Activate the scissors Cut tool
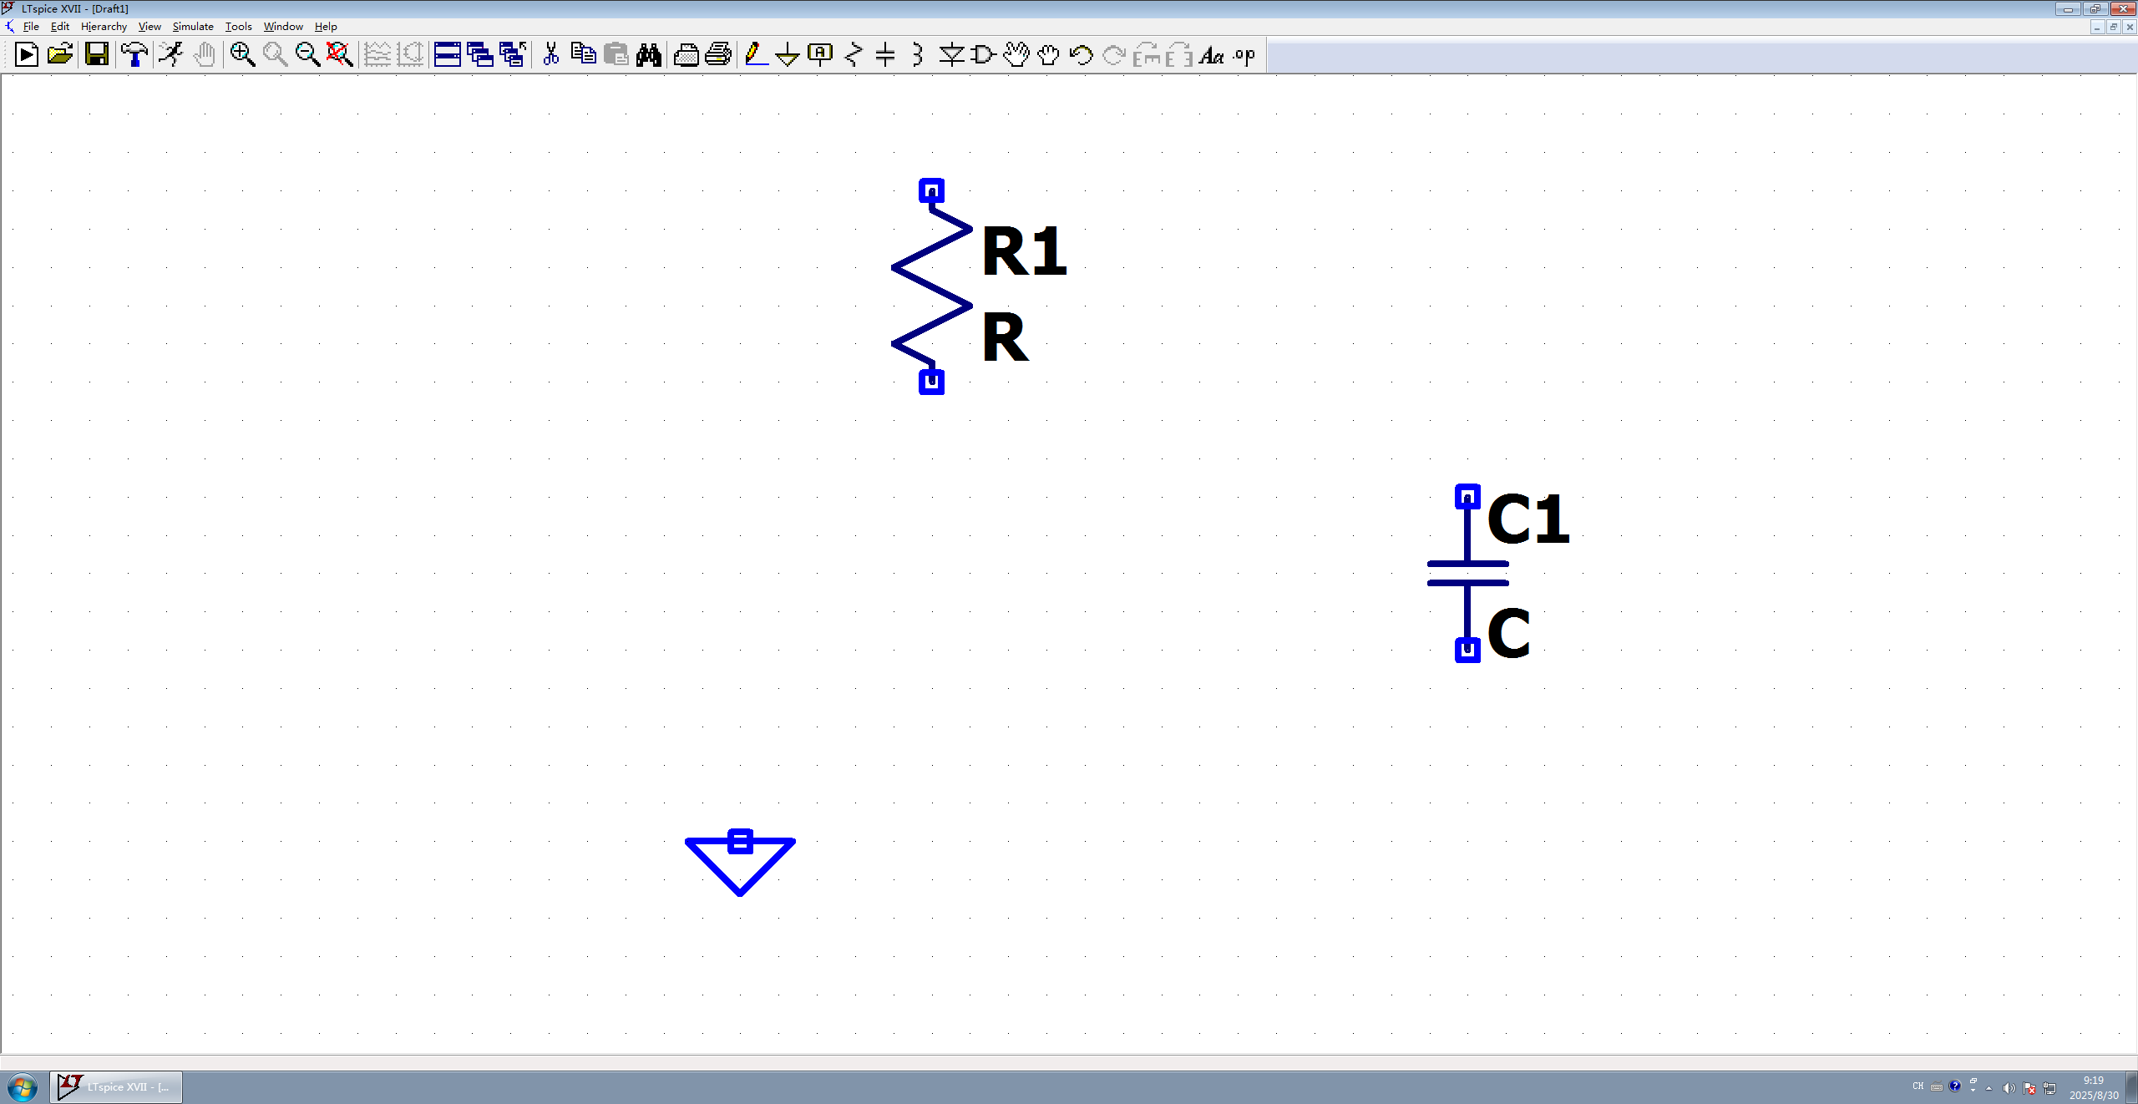 [550, 55]
